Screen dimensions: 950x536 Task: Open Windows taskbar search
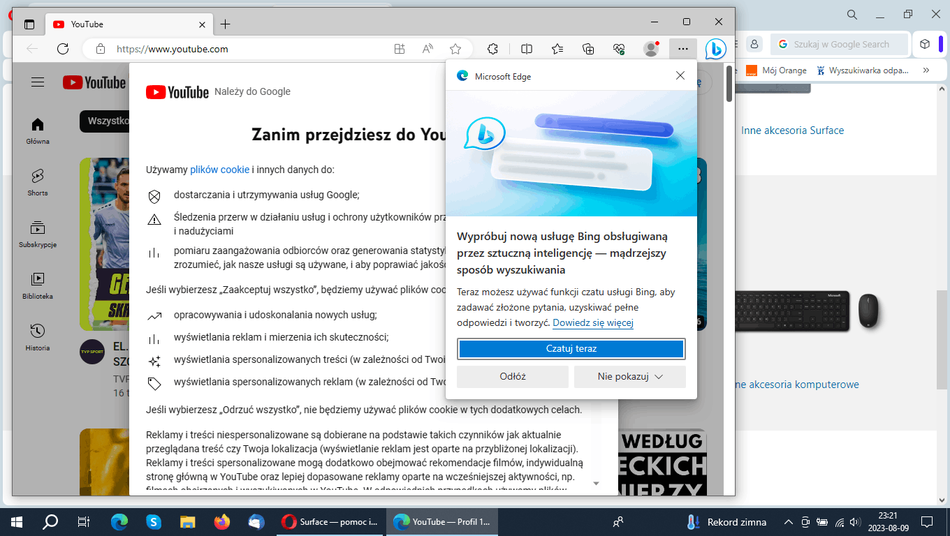50,522
